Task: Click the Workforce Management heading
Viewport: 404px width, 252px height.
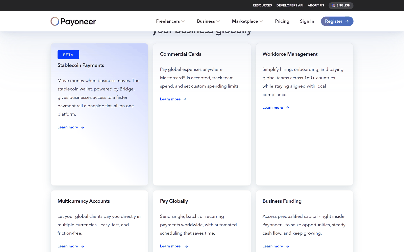Action: click(x=290, y=54)
